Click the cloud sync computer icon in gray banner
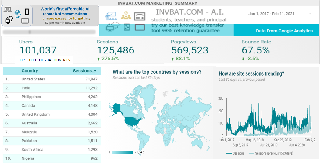The image size is (320, 163). click(9, 20)
